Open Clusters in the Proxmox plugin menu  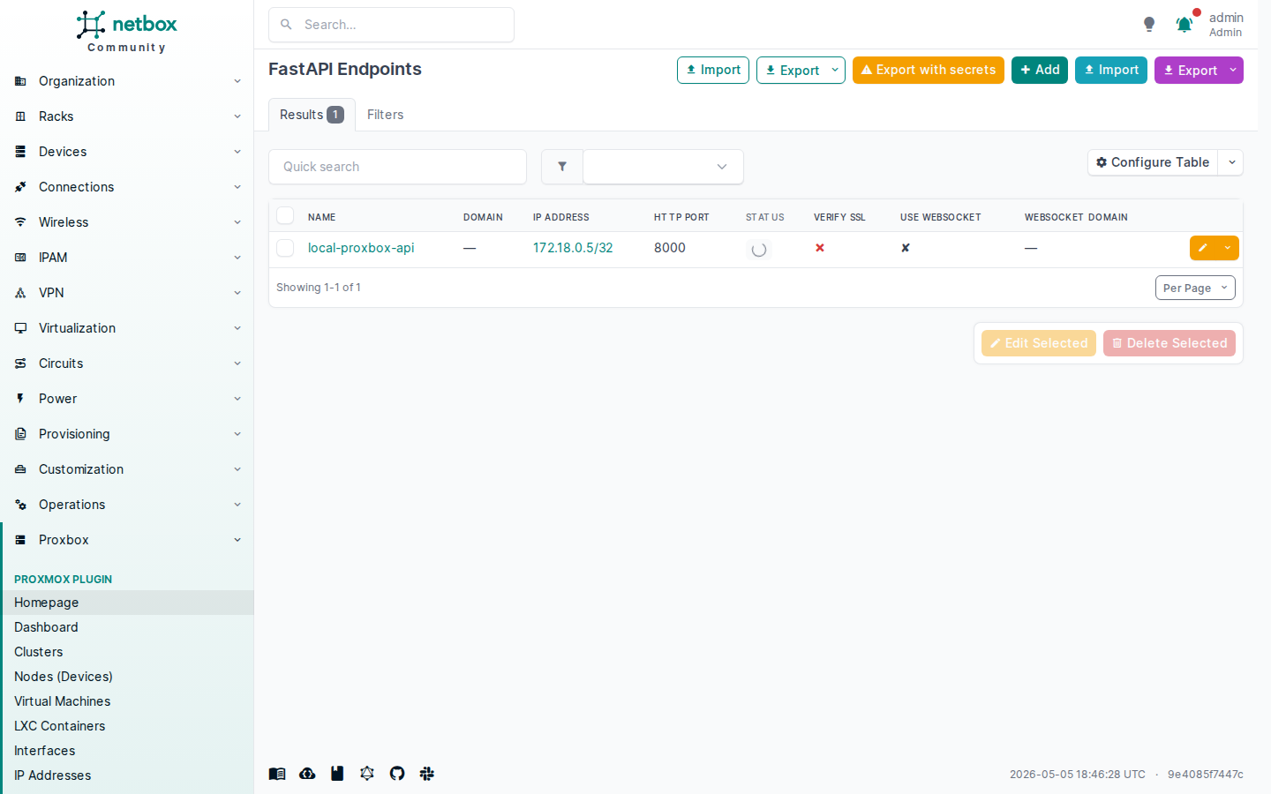tap(127, 652)
